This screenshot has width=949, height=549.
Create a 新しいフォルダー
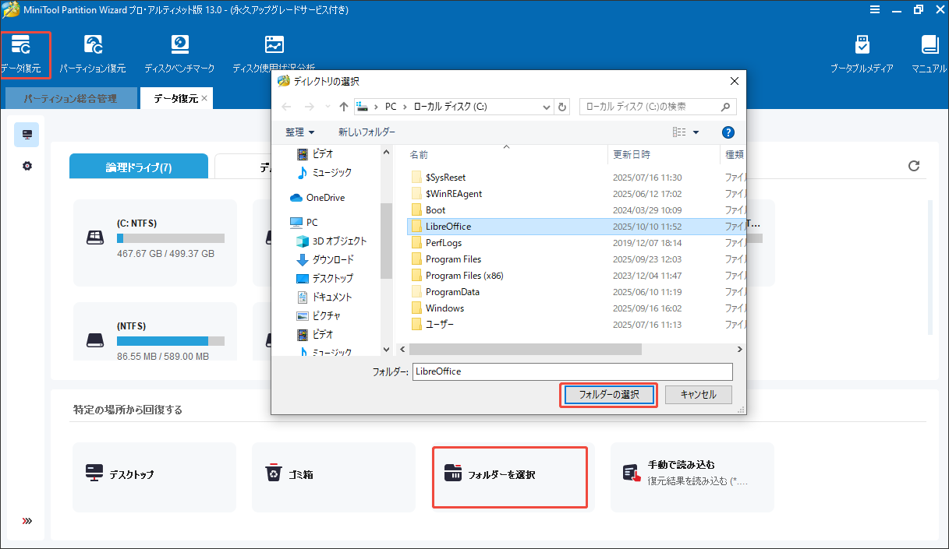coord(366,132)
